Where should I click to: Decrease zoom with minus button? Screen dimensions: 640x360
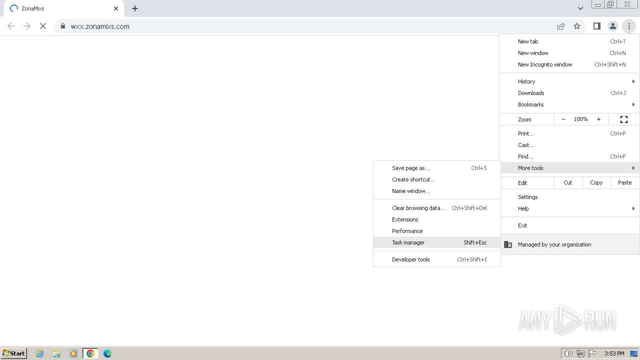563,119
